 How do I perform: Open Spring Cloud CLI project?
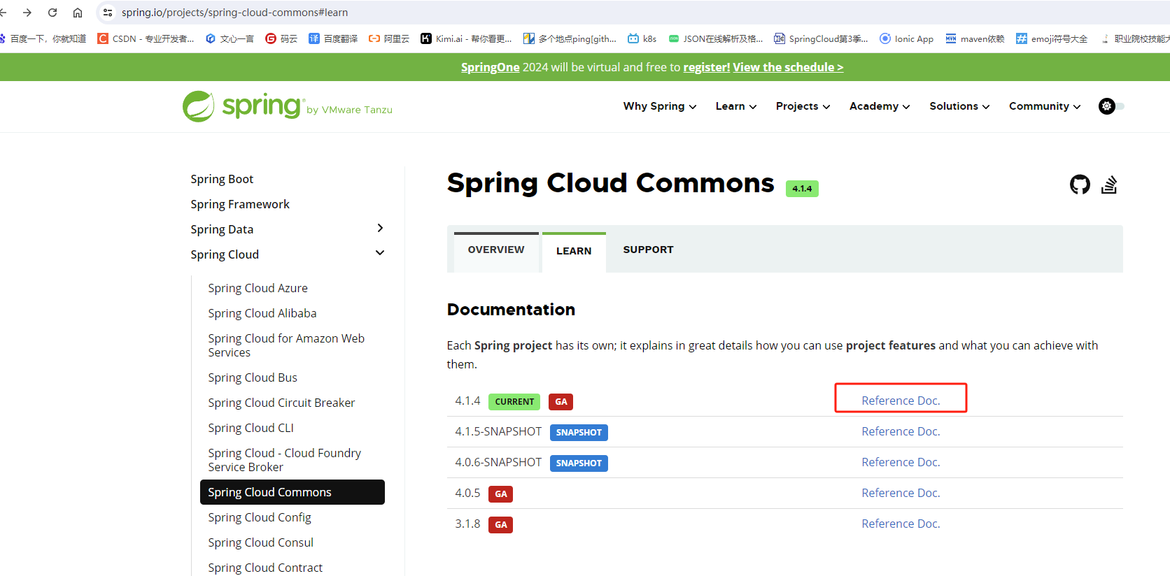coord(251,428)
